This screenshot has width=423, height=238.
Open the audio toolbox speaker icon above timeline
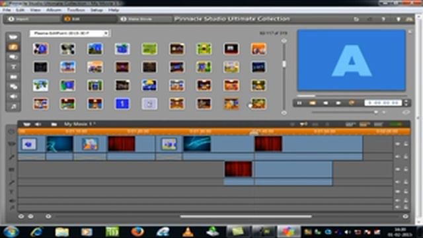point(38,124)
